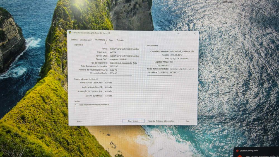Click feature levels value 12_2,12_1
The image size is (279, 157).
(182, 69)
